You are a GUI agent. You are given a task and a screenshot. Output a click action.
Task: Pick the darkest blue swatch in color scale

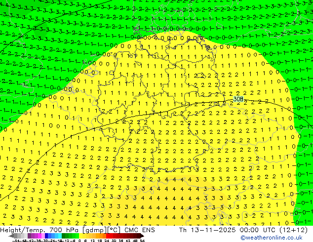tap(46, 236)
